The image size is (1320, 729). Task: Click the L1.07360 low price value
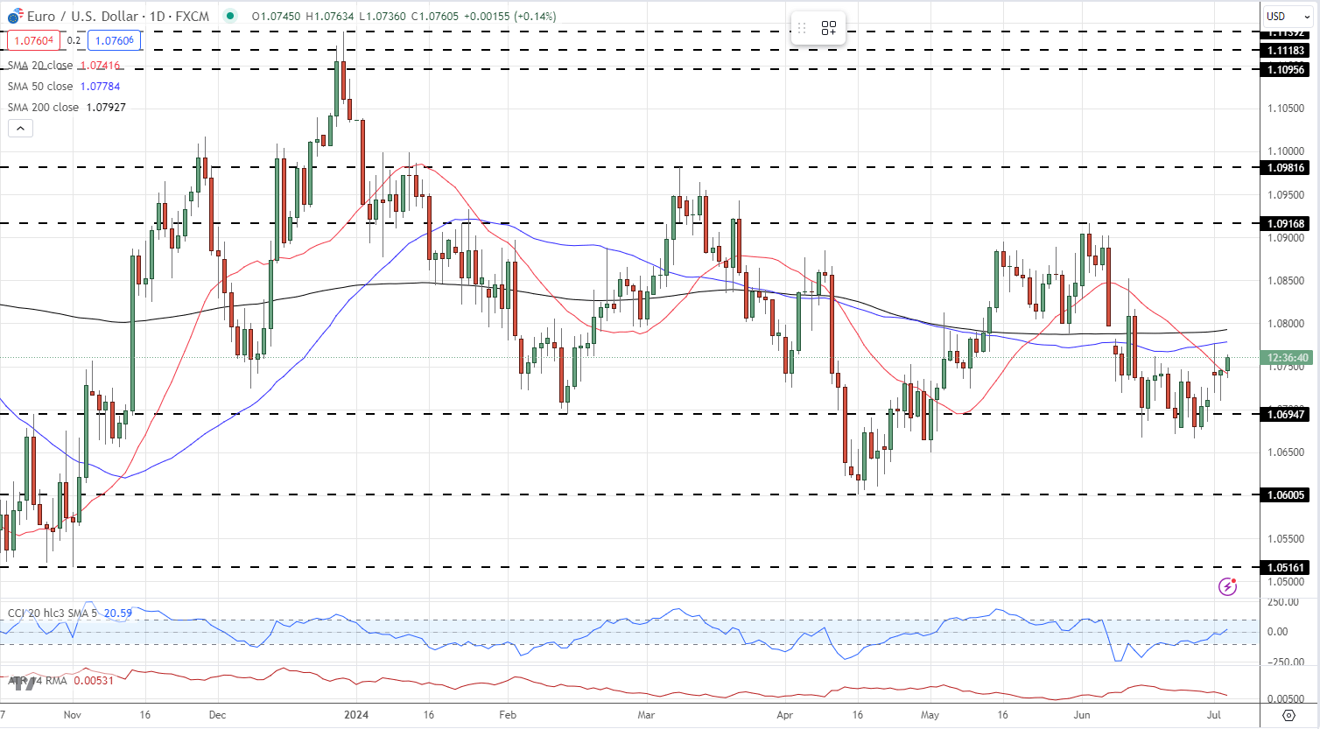[383, 16]
